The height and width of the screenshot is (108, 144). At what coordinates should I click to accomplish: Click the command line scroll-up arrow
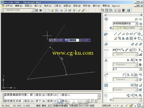coord(99,95)
